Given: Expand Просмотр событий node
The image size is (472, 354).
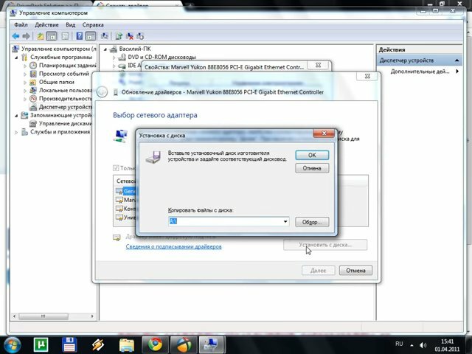Looking at the screenshot, I should click(25, 74).
